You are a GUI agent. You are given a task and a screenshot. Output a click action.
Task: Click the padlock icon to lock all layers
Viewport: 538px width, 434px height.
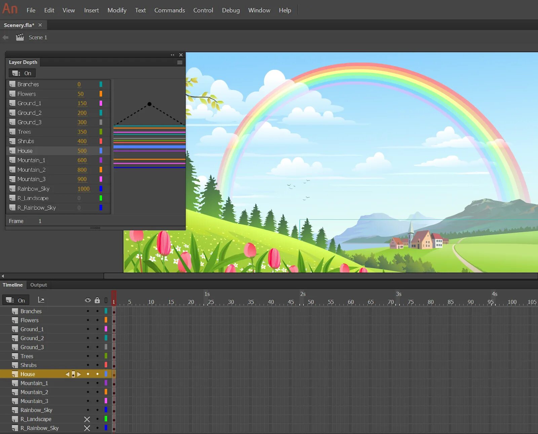[97, 300]
